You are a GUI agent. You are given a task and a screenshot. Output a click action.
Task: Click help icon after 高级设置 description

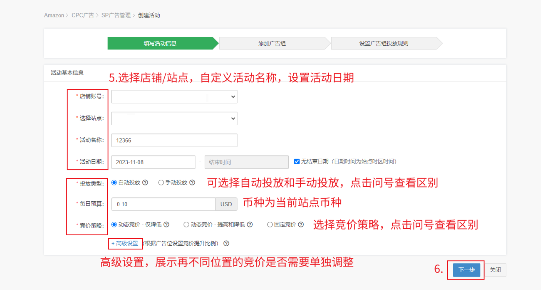[x=226, y=243]
